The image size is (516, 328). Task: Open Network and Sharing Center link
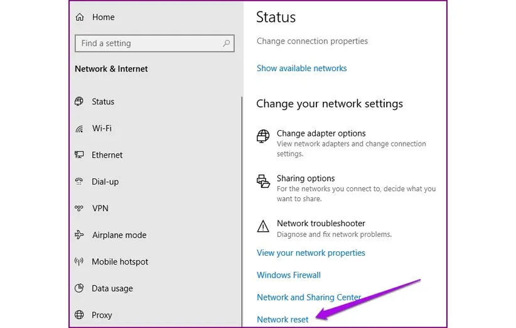pos(309,297)
